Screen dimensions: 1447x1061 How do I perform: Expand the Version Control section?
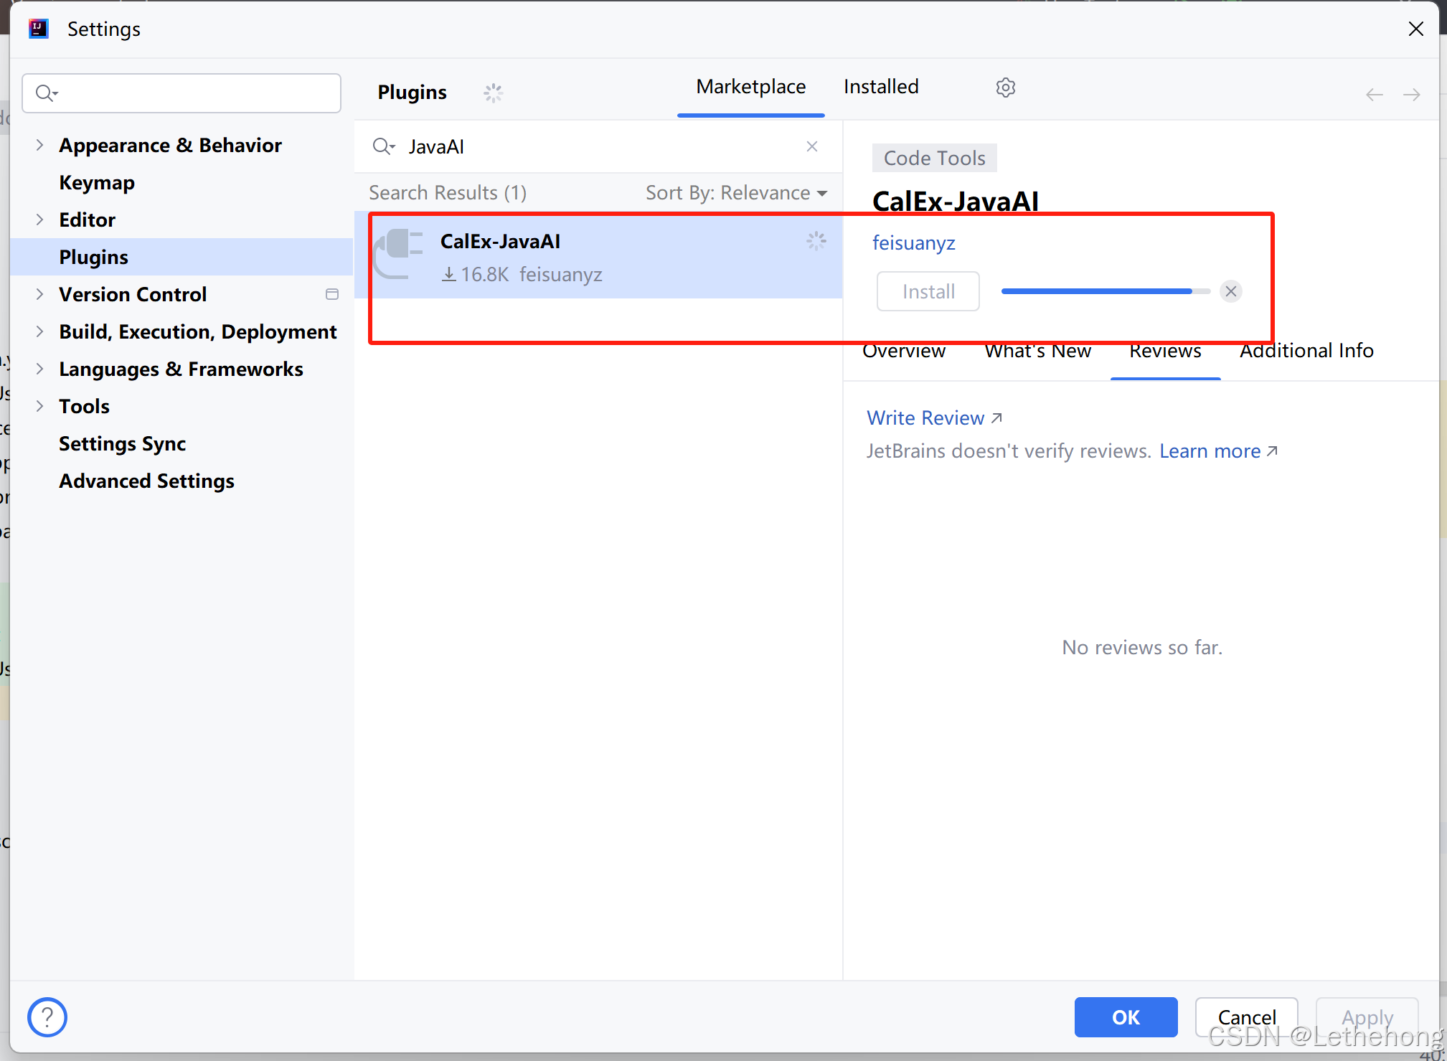[x=40, y=294]
